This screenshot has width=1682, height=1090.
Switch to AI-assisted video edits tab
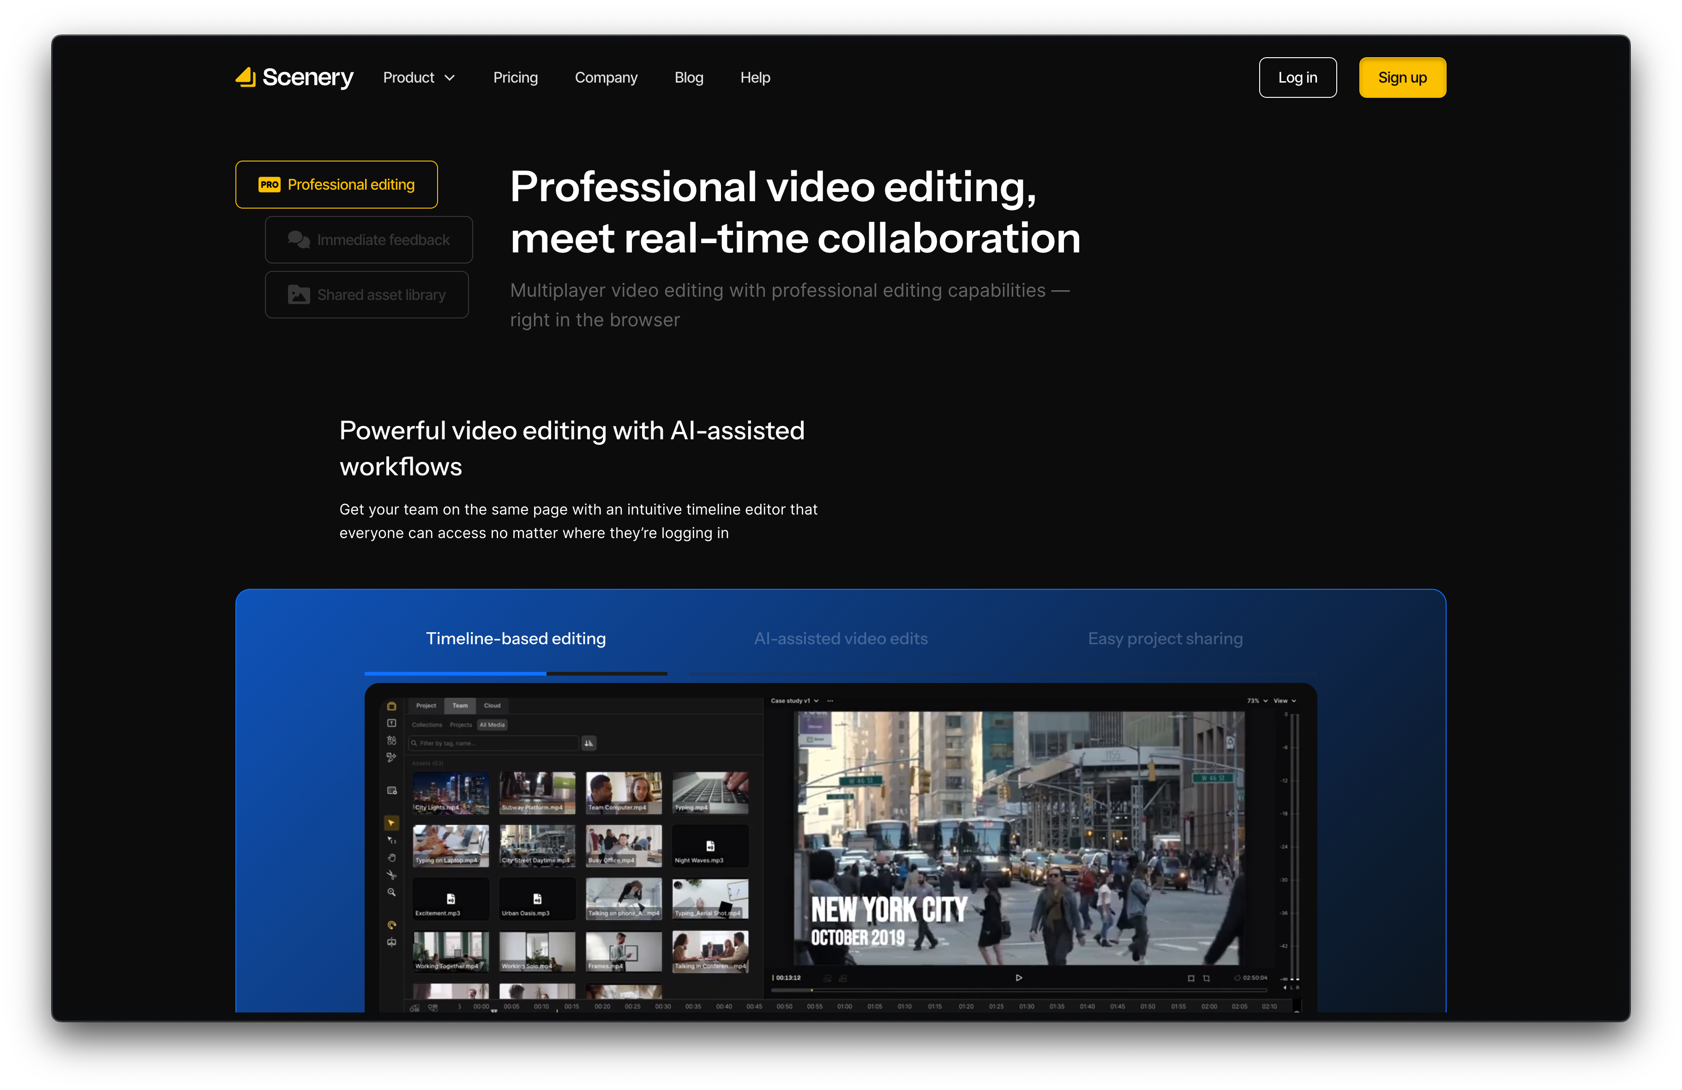[840, 639]
